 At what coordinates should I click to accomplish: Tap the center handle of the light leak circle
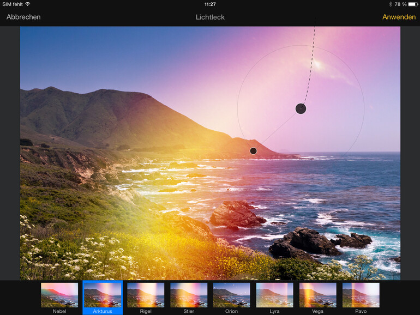[301, 108]
